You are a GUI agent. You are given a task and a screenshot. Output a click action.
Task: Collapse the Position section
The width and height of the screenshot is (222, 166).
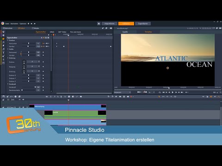click(x=8, y=40)
